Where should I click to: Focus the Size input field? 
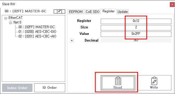(136, 28)
